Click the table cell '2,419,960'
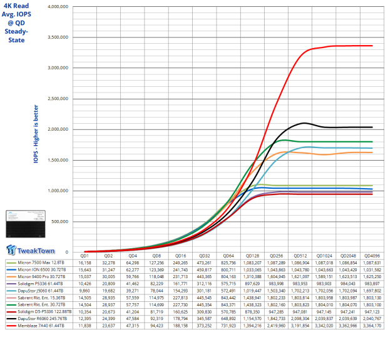 (276, 326)
